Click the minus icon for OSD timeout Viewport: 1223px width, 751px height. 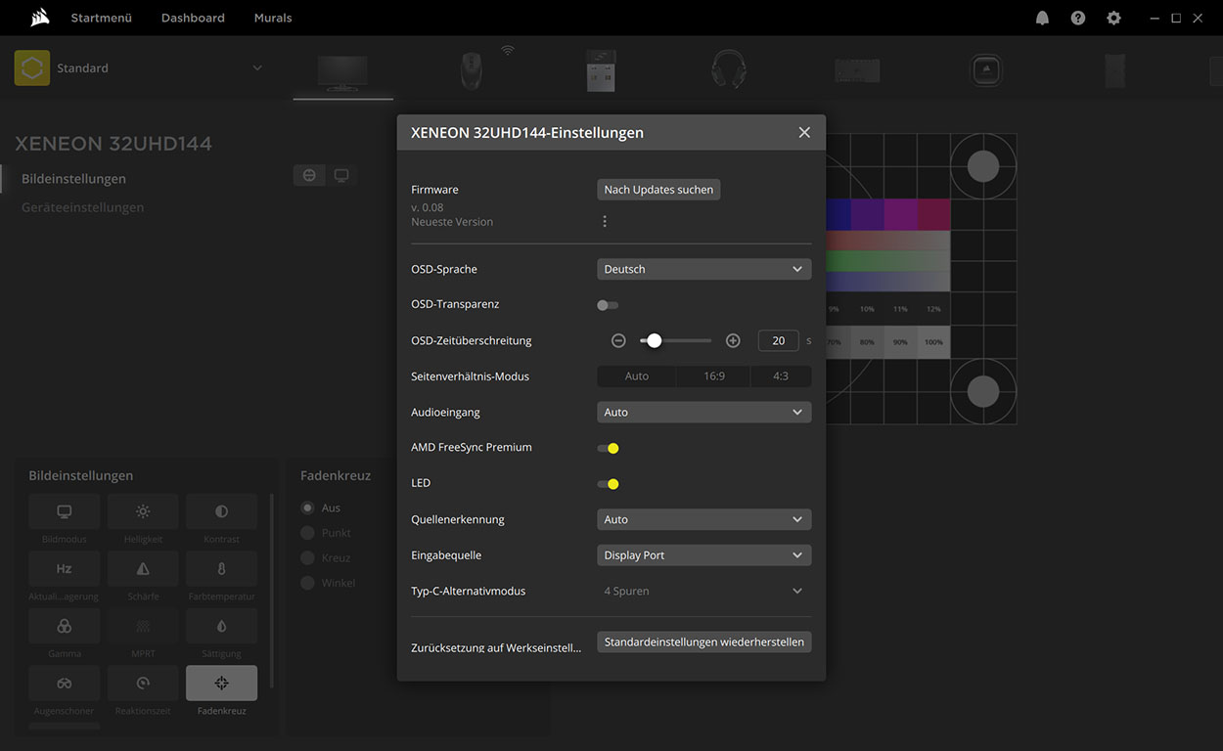tap(618, 340)
